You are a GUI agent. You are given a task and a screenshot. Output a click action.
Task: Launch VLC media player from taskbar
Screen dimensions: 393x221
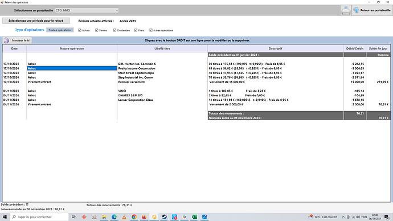coord(124,217)
